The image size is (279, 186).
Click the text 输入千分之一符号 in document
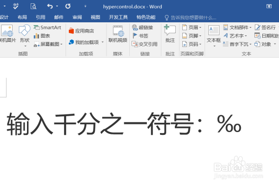[100, 124]
